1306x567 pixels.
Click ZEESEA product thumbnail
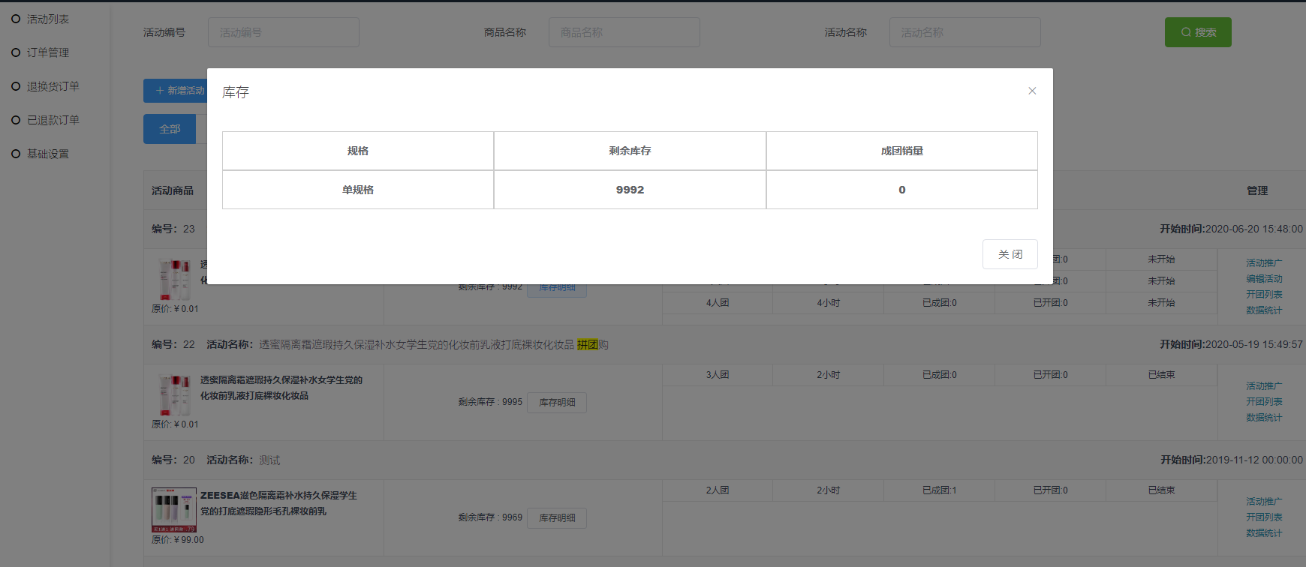point(174,510)
